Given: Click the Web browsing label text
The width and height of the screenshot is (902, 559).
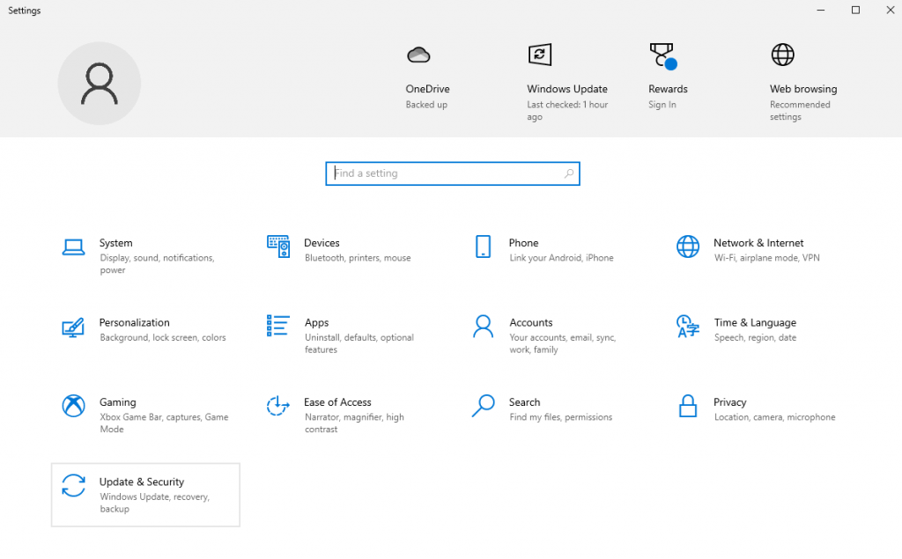Looking at the screenshot, I should (803, 89).
